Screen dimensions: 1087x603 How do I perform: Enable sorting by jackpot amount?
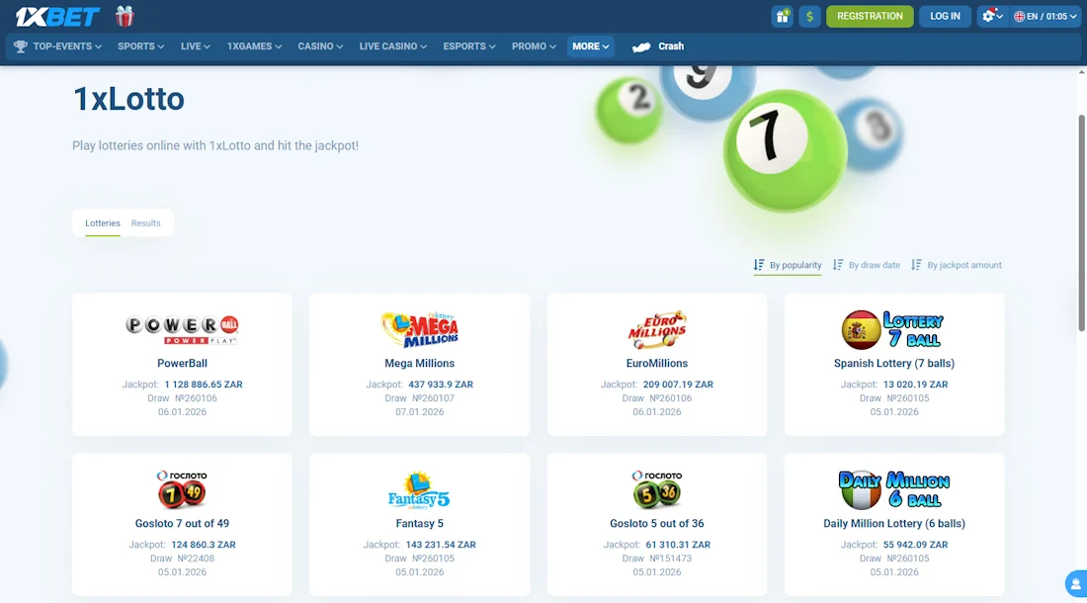tap(957, 265)
